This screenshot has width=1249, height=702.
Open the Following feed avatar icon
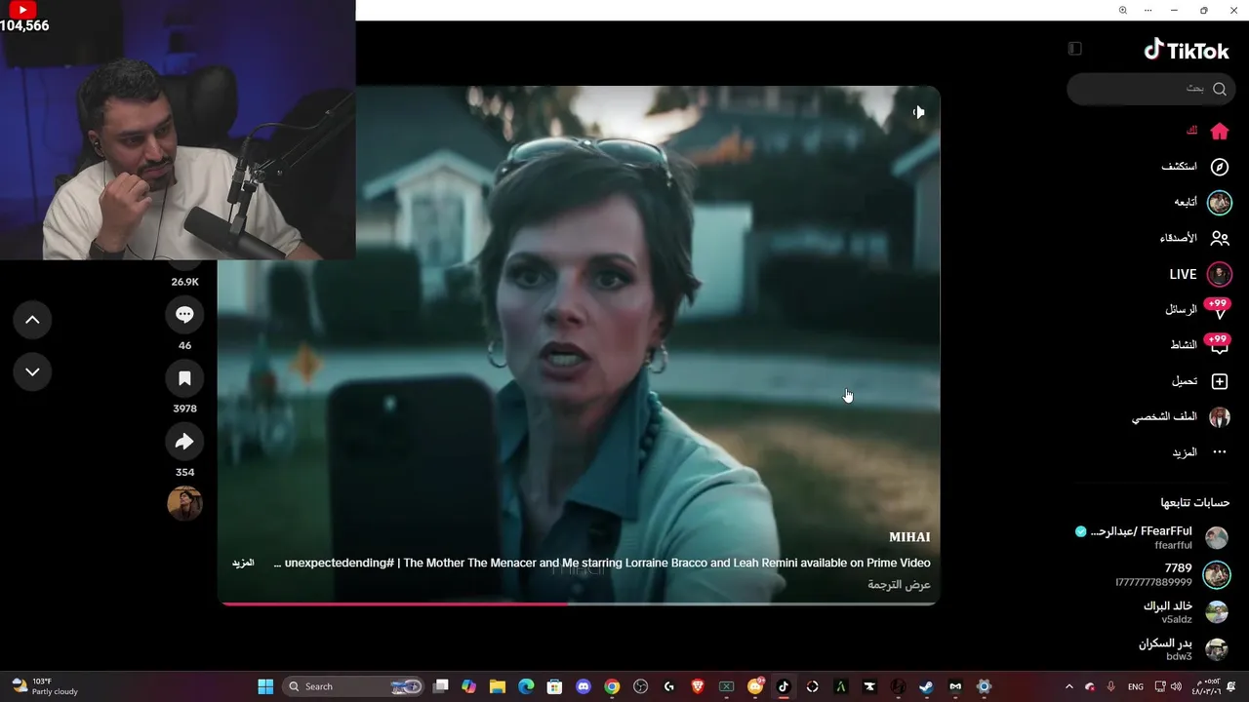(x=1219, y=203)
